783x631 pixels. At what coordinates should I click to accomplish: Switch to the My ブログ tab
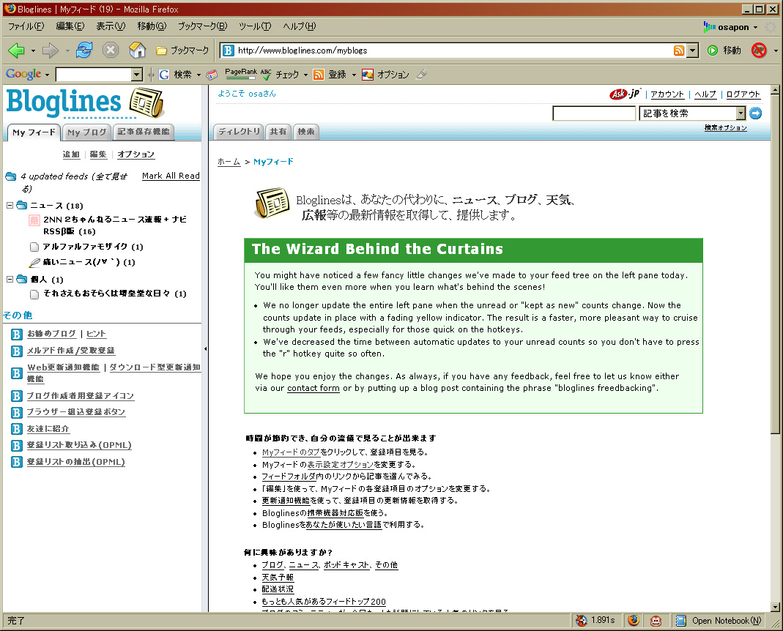pyautogui.click(x=87, y=132)
